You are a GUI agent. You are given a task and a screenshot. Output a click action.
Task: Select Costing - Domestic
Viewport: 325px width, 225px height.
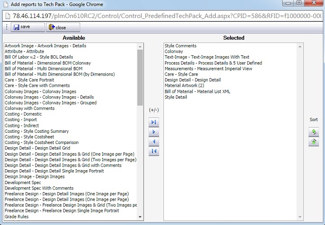pyautogui.click(x=23, y=114)
